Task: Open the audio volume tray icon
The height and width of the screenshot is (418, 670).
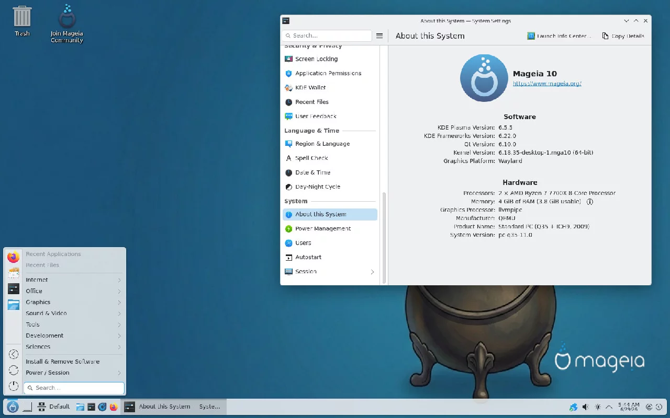Action: 585,407
